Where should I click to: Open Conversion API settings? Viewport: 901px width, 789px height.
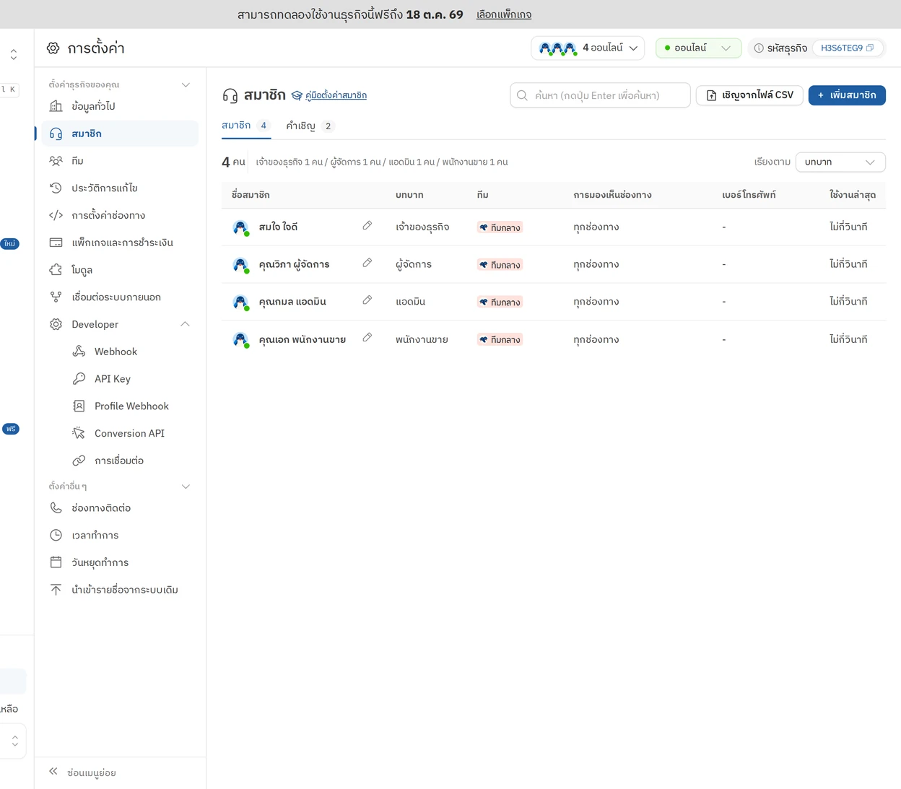[120, 433]
